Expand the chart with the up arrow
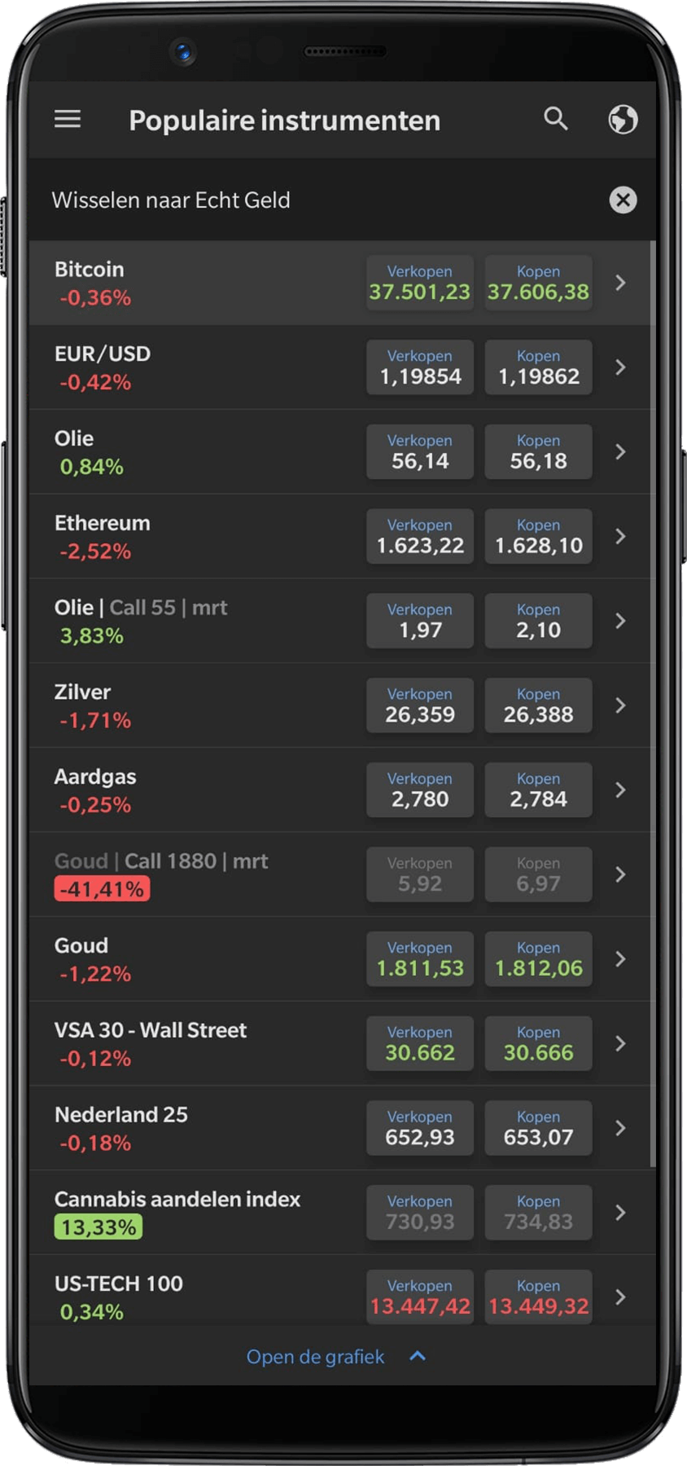The width and height of the screenshot is (687, 1466). [418, 1356]
